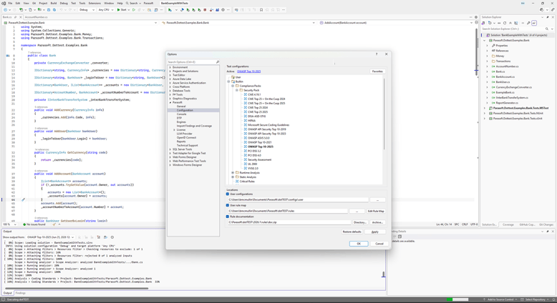Image resolution: width=557 pixels, height=303 pixels.
Task: Click the Runtime Analysis folder icon
Action: coord(237,173)
